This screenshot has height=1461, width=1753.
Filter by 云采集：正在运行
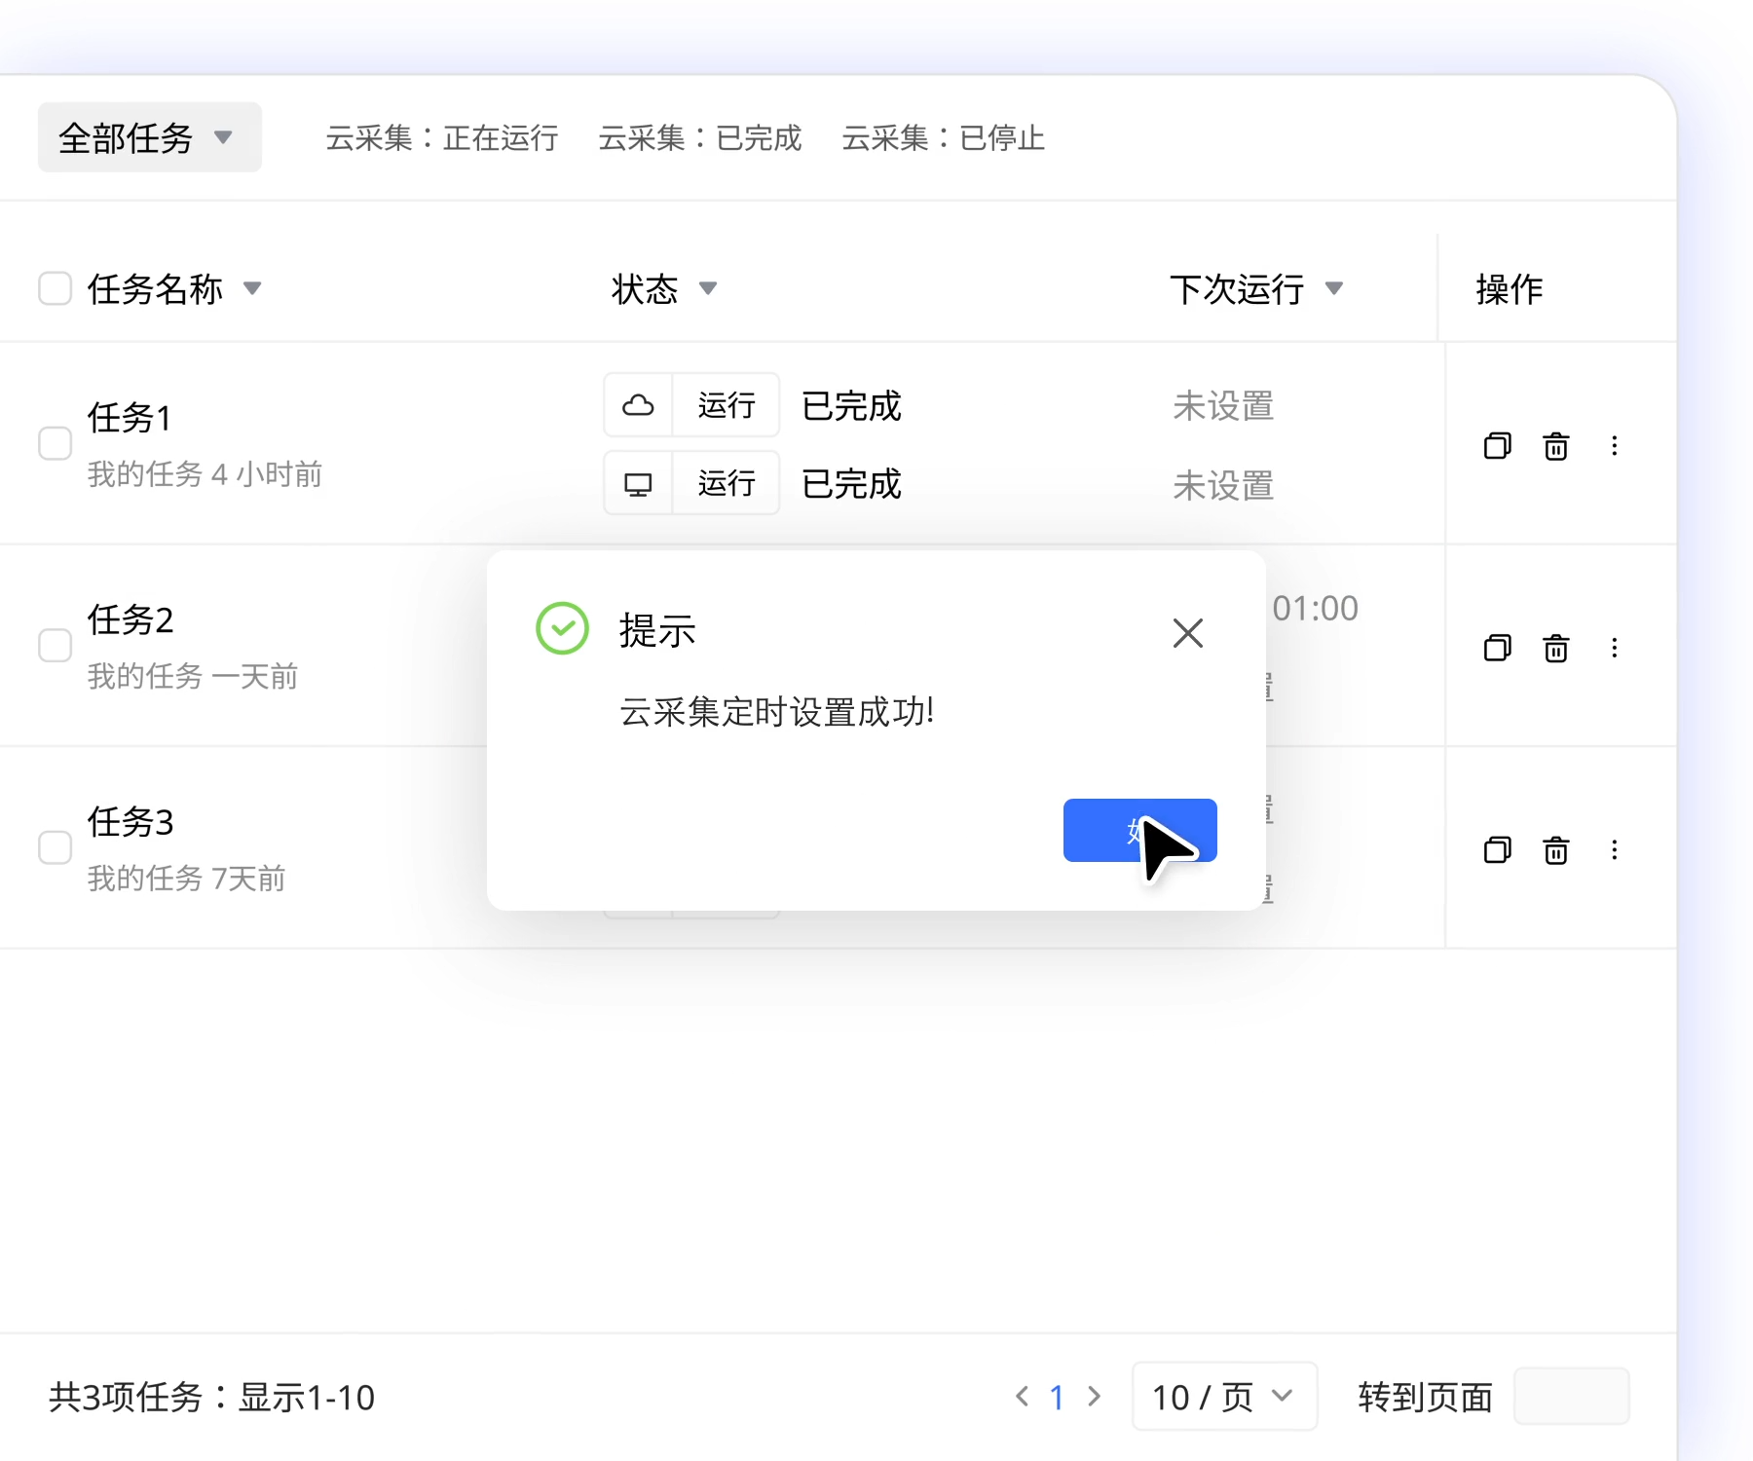pyautogui.click(x=441, y=138)
